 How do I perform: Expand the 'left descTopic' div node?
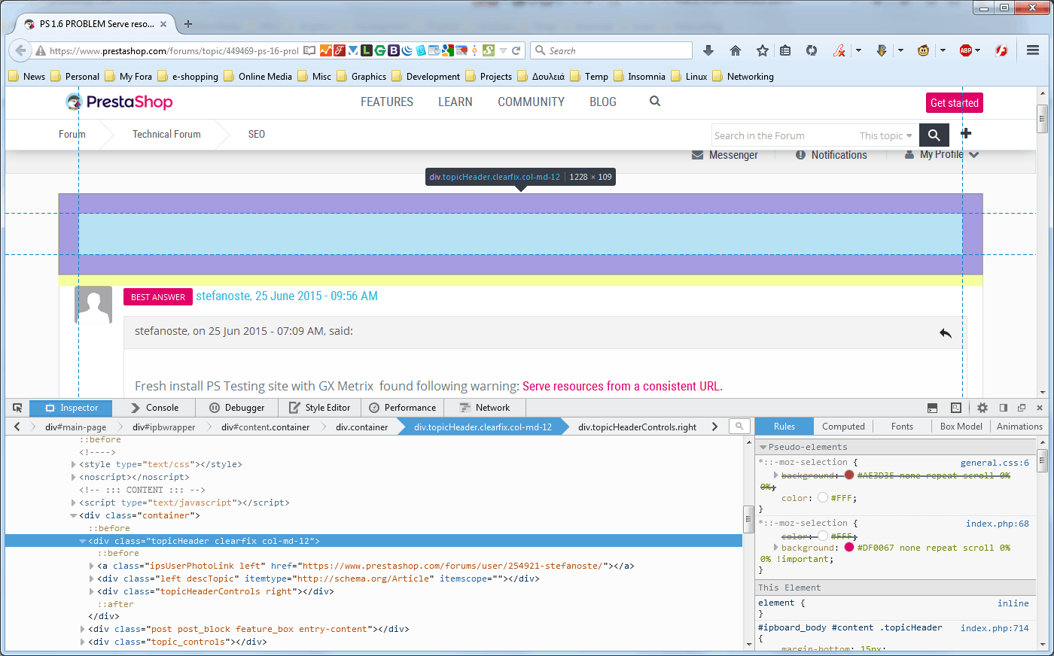(92, 579)
